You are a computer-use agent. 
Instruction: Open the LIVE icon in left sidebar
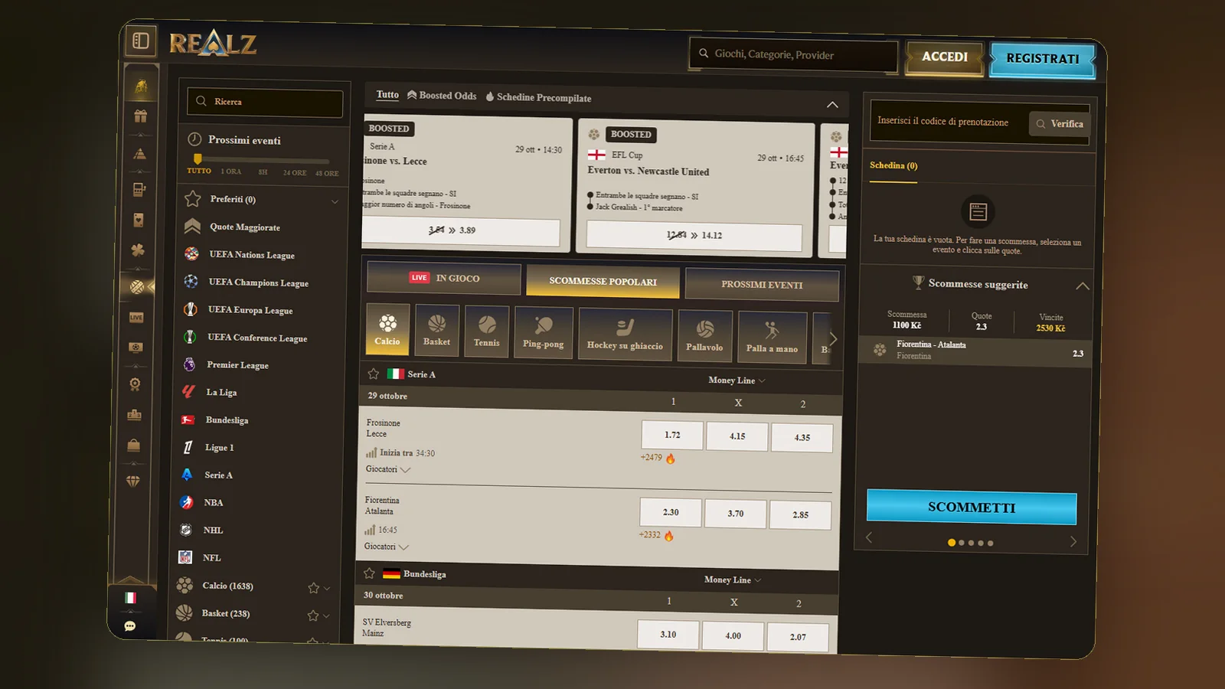(136, 317)
